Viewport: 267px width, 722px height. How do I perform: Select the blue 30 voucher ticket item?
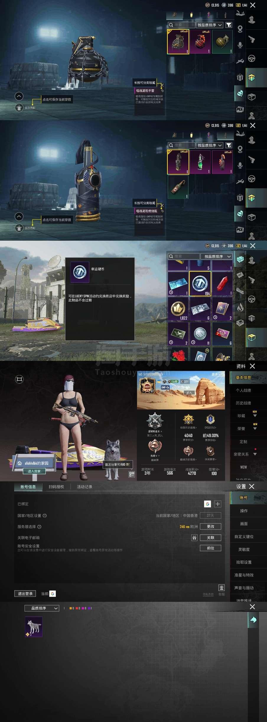tap(178, 284)
